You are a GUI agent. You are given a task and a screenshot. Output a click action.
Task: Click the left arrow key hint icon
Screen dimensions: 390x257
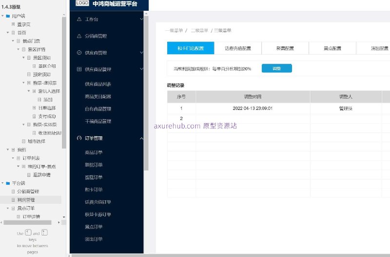[x=28, y=233]
